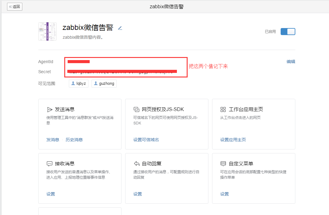Go back with the 返回 button
The image size is (329, 215).
(15, 7)
